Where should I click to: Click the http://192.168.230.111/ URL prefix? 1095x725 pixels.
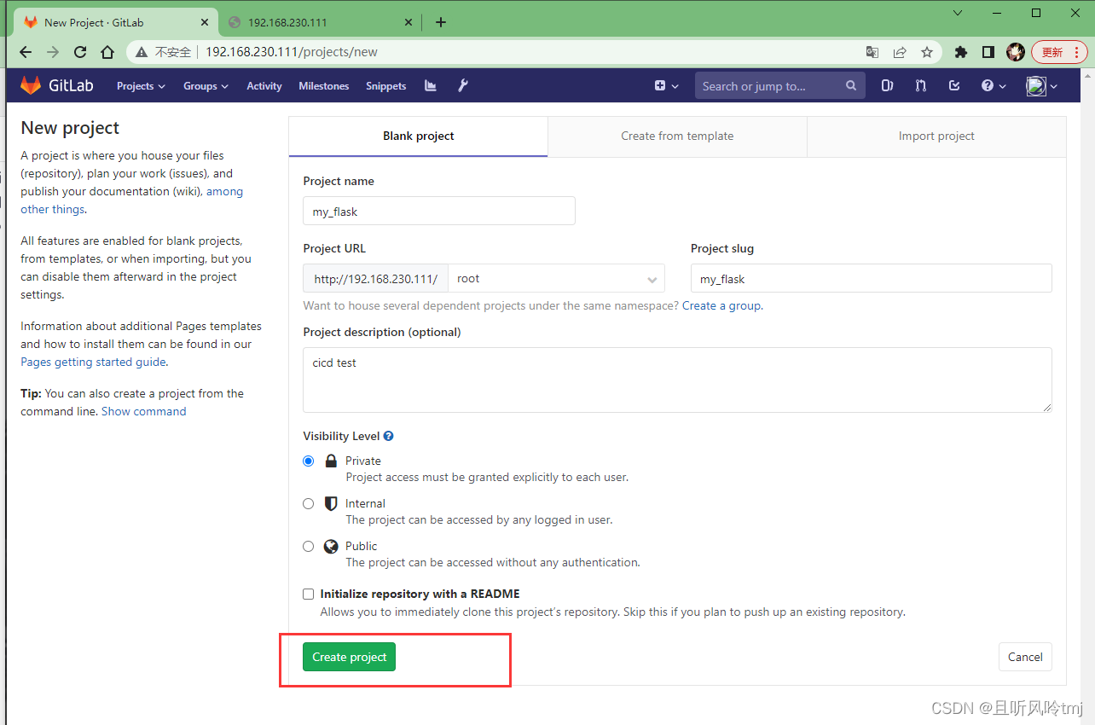pyautogui.click(x=375, y=278)
